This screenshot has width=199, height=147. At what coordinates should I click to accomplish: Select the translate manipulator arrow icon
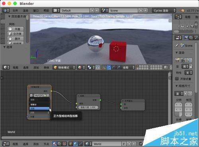pos(109,67)
